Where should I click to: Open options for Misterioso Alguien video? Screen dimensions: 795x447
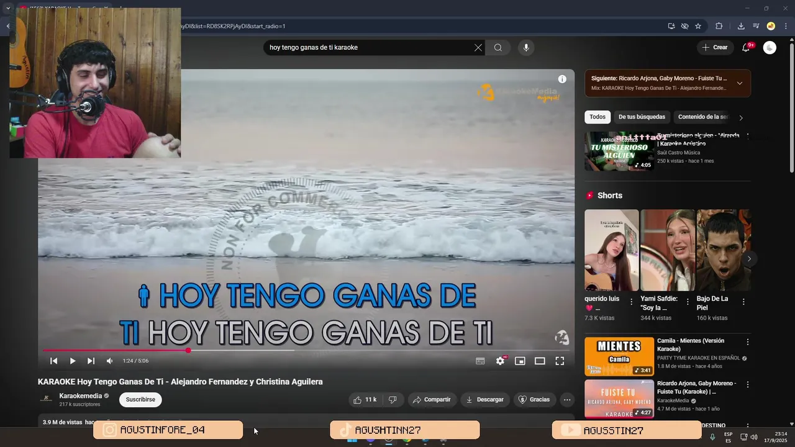[x=747, y=135]
